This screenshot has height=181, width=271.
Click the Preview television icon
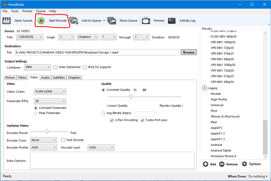(146, 20)
